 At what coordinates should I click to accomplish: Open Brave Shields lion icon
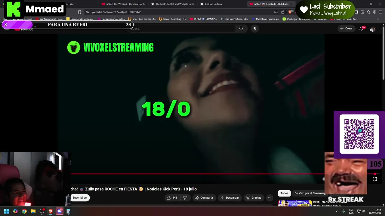click(x=290, y=12)
